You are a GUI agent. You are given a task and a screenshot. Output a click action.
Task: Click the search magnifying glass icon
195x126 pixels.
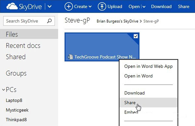[x=49, y=21]
